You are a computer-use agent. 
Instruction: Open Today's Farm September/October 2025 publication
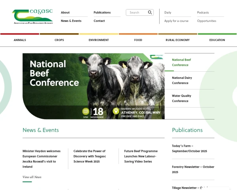189,148
